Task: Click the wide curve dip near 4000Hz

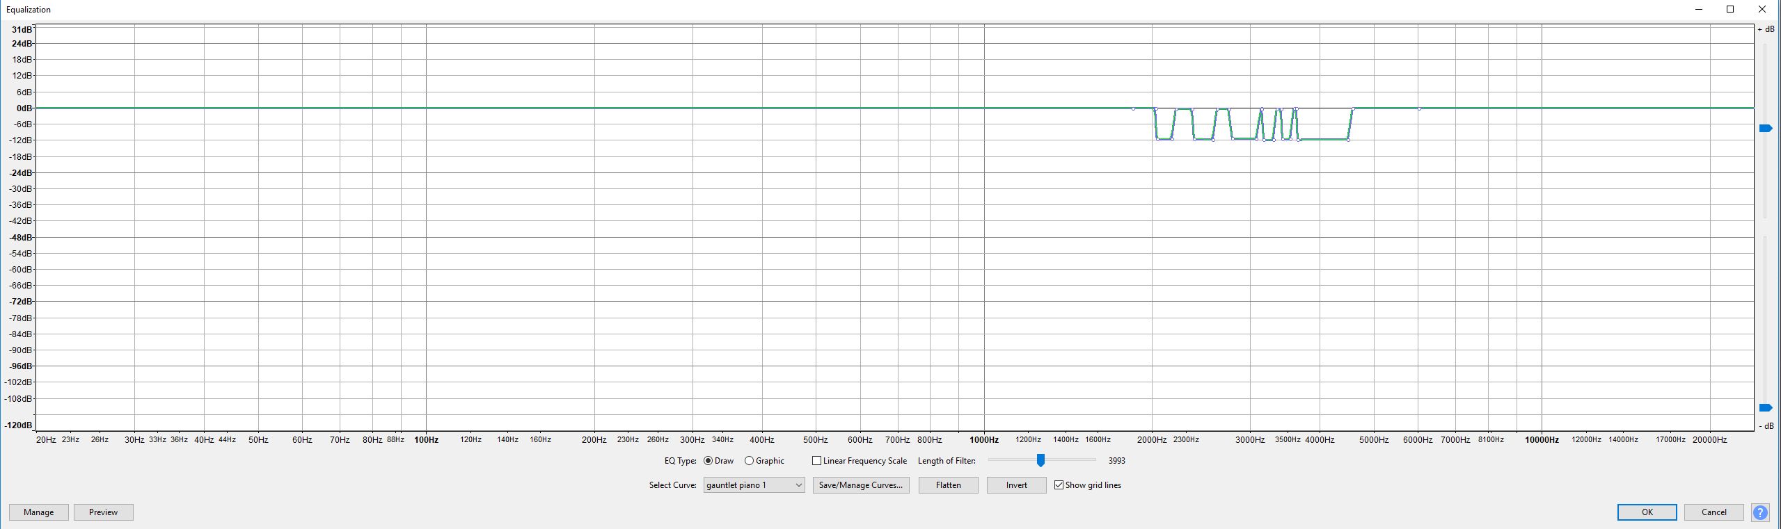Action: (1322, 140)
